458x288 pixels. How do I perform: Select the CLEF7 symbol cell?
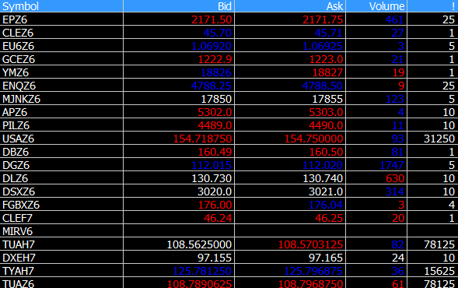coord(61,218)
